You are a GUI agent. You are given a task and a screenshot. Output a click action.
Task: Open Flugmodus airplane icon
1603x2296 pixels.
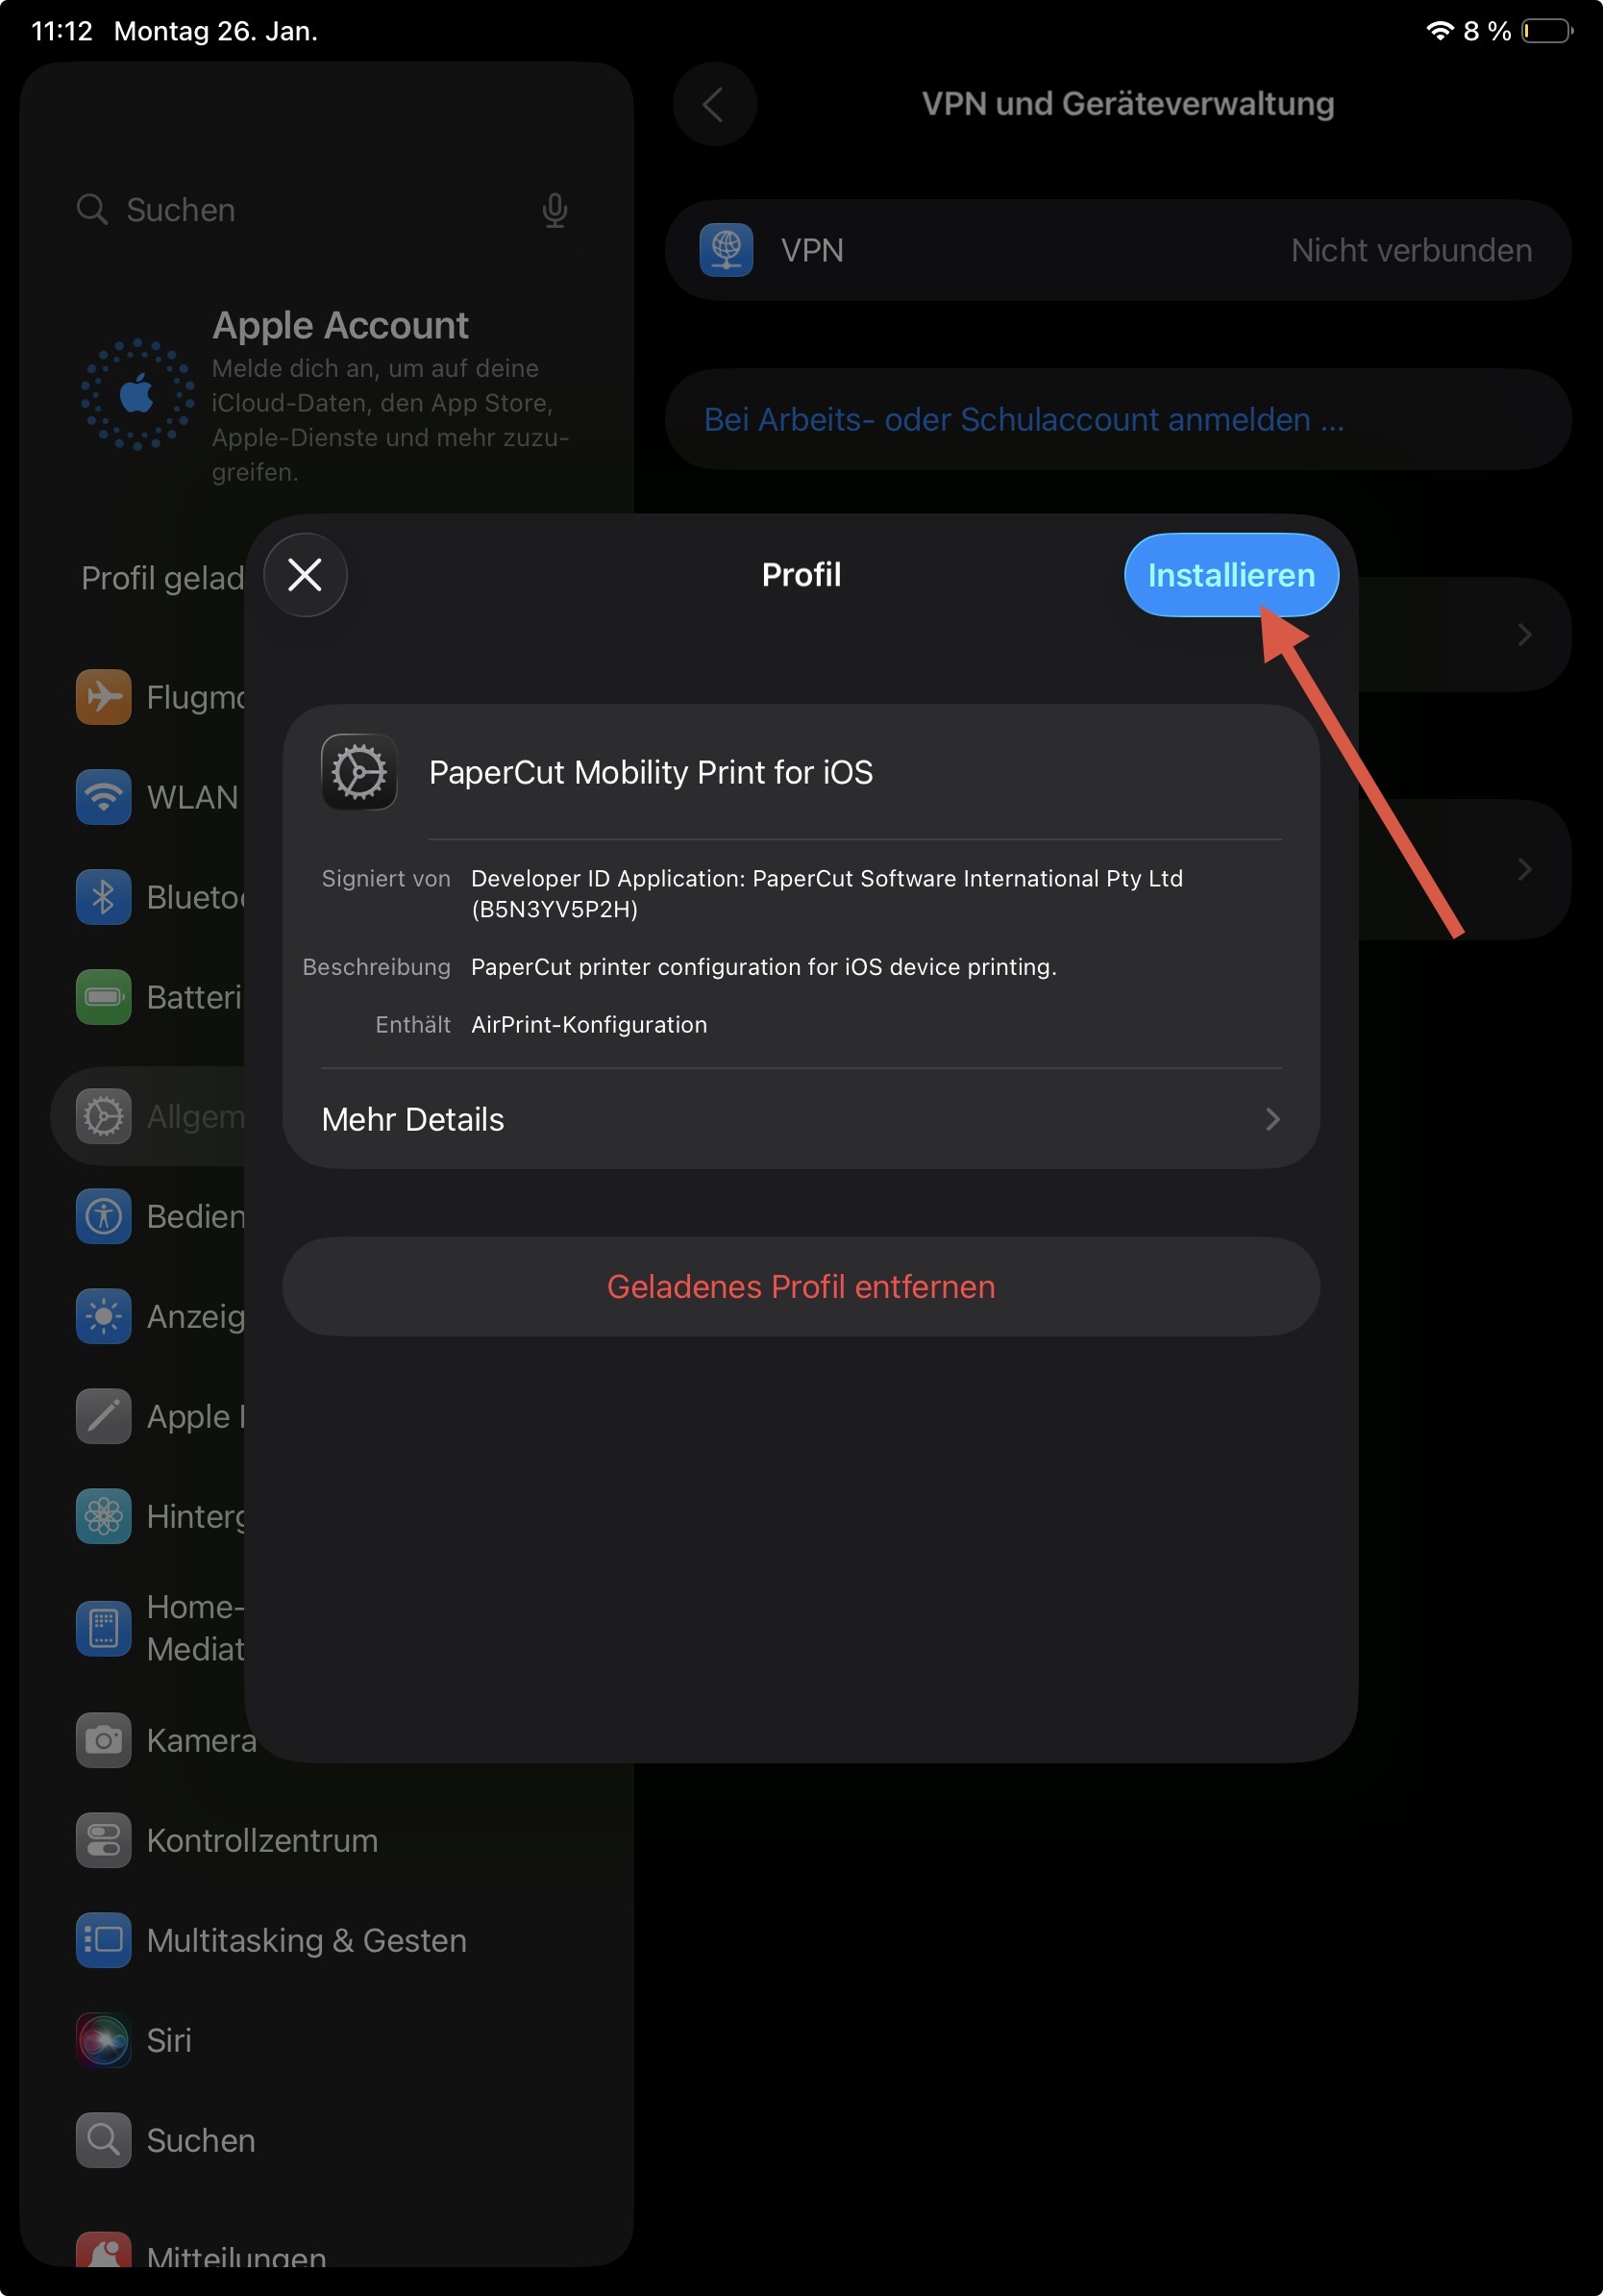click(x=104, y=697)
